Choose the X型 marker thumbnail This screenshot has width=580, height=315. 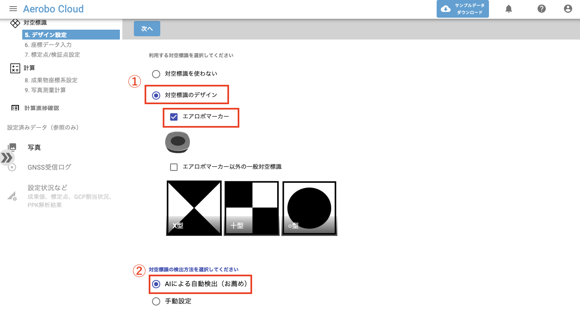point(194,208)
